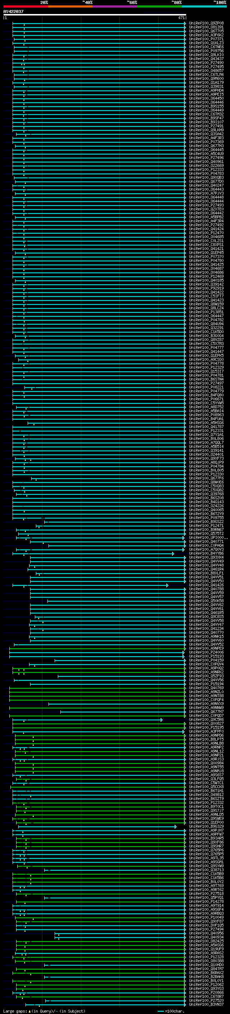The width and height of the screenshot is (230, 1014).
Task: Select the UniRef100_P27493 label
Action: (206, 205)
